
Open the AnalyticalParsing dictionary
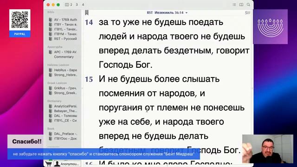(65, 106)
